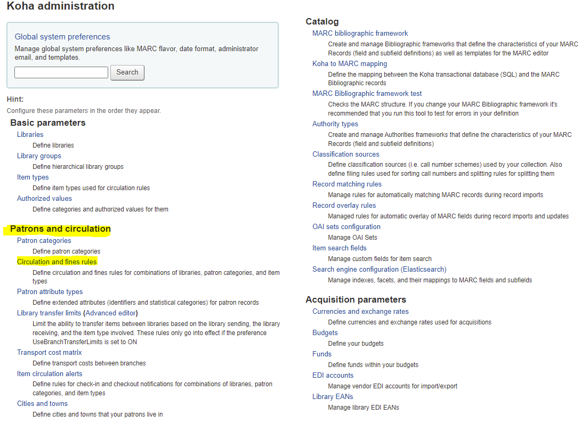Select the Acquisition parameters heading
581x423 pixels.
(356, 299)
